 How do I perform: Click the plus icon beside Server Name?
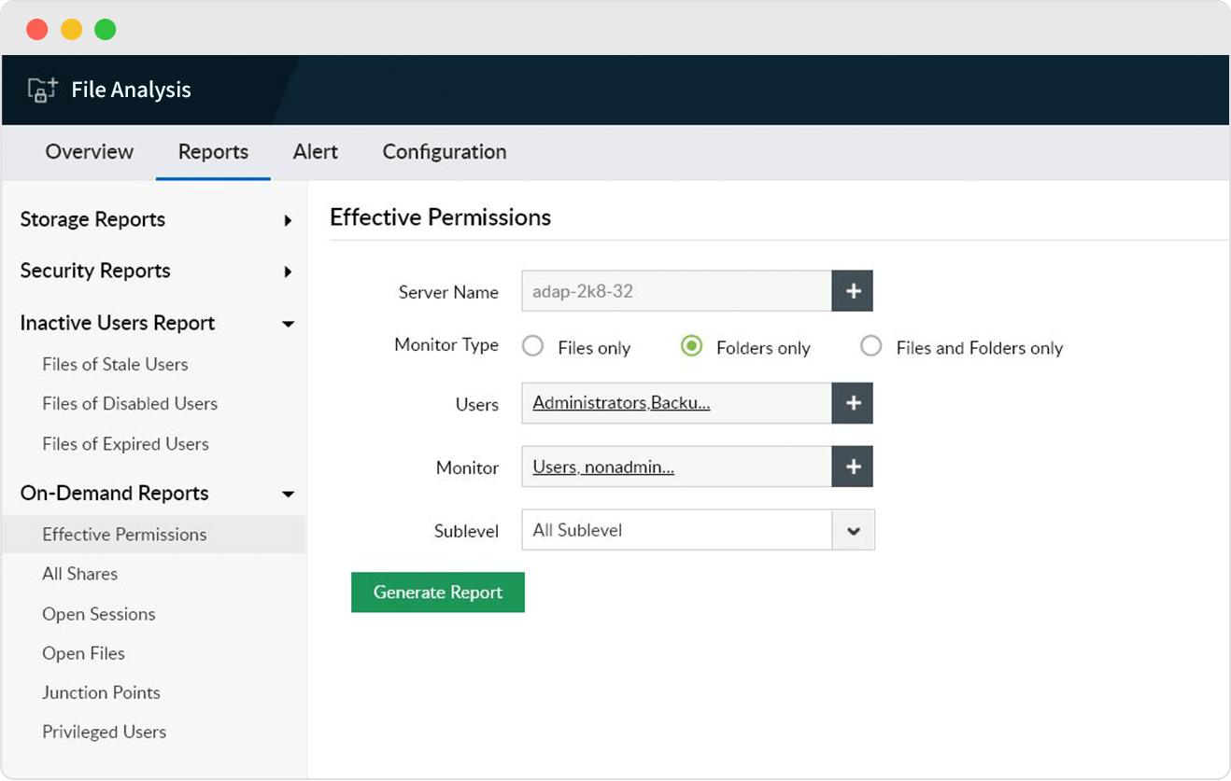coord(852,290)
